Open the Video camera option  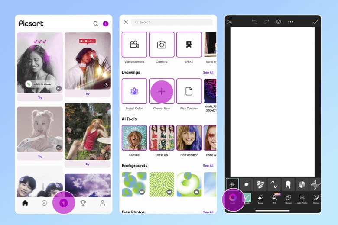(134, 45)
